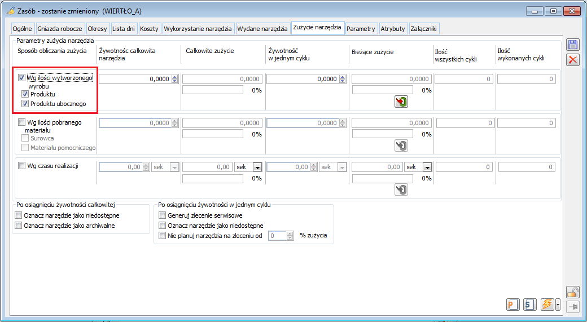
Task: Tick Oznacz narzędzie jako niedostępne under total lifespan
Action: tap(18, 215)
